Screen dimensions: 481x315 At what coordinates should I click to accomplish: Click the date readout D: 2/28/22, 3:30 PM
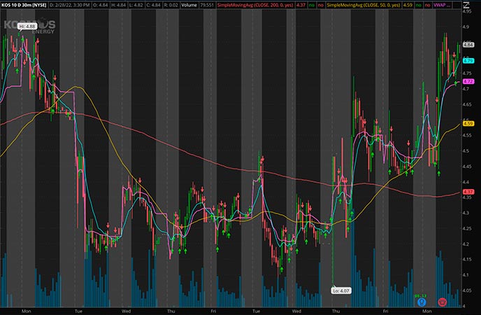pos(70,5)
